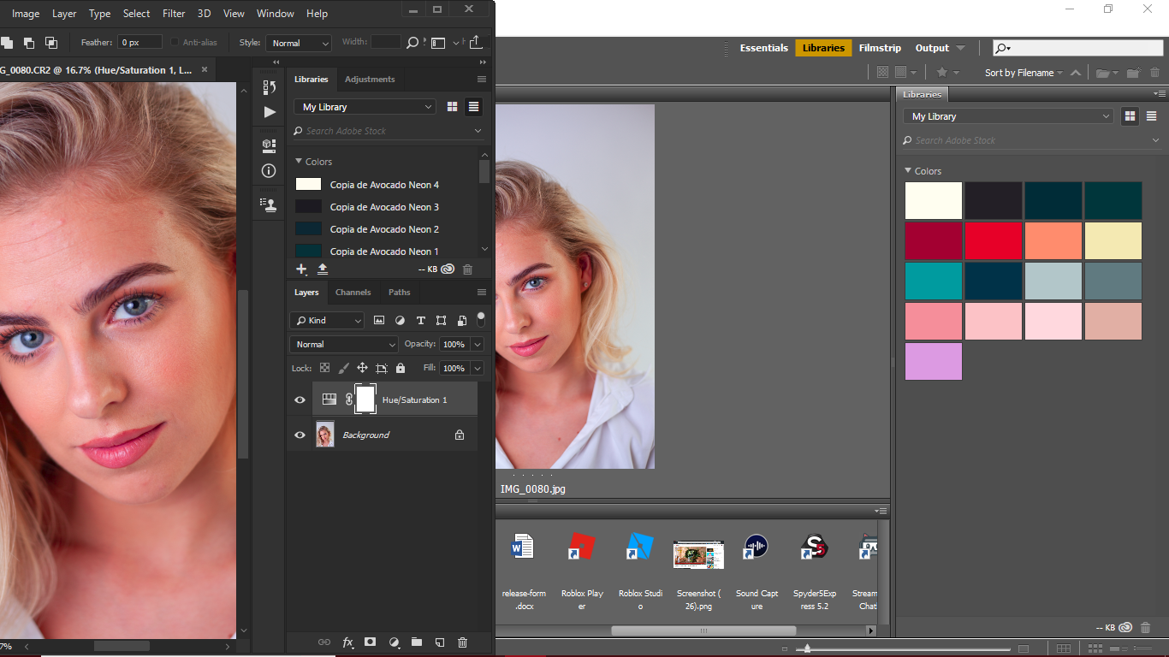Switch Photoshop Libraries panel to list view
1169x657 pixels.
[473, 107]
